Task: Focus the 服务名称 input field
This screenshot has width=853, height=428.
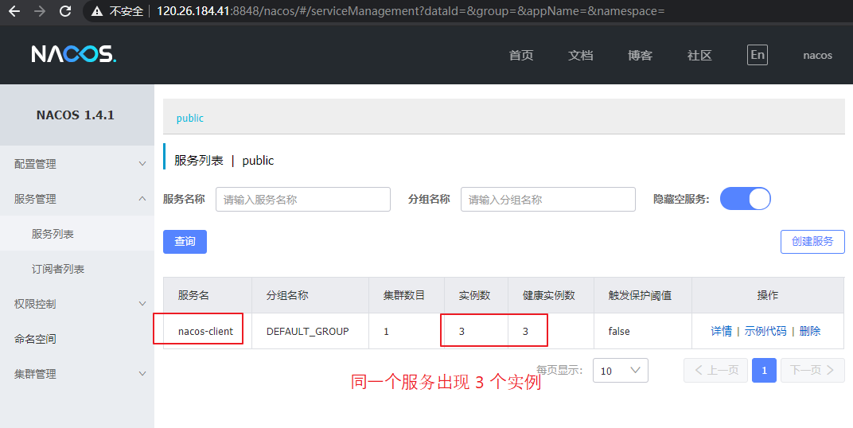Action: [303, 199]
